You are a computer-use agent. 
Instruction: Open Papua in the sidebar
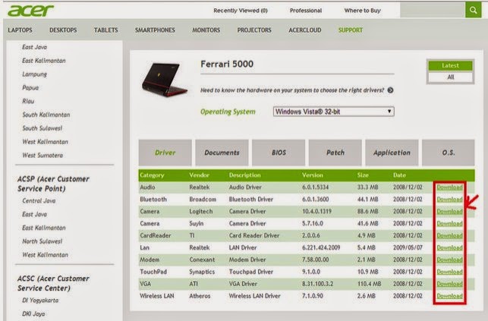pyautogui.click(x=30, y=88)
